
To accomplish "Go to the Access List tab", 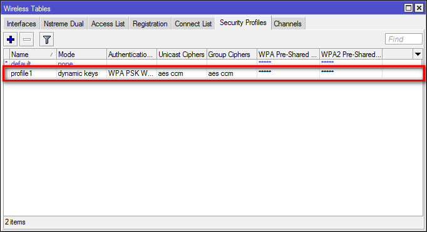I will pyautogui.click(x=108, y=24).
